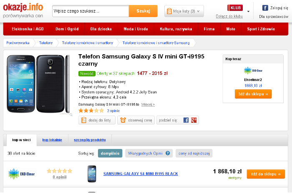The height and width of the screenshot is (195, 292).
Task: Select domyślnie sort option
Action: point(110,153)
